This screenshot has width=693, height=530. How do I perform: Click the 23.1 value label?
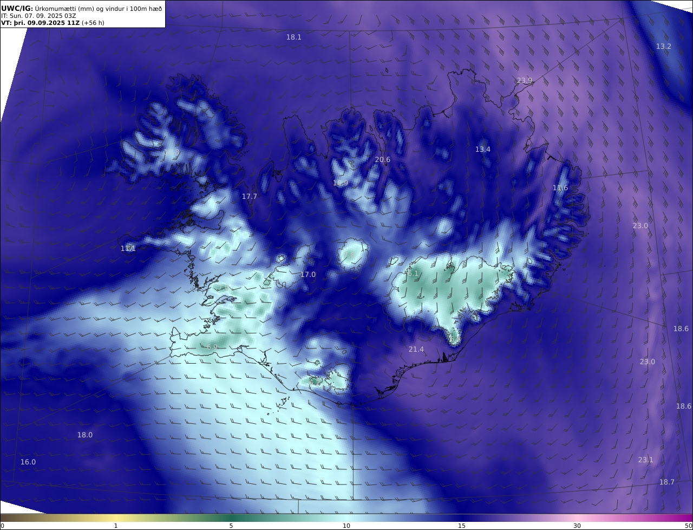click(646, 460)
